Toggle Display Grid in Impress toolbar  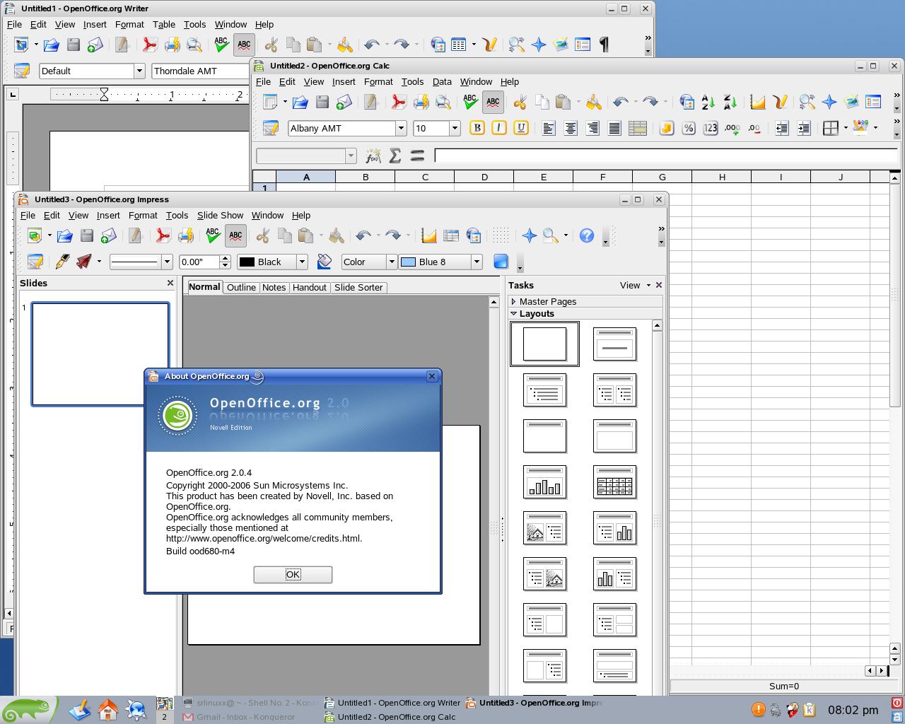click(501, 235)
